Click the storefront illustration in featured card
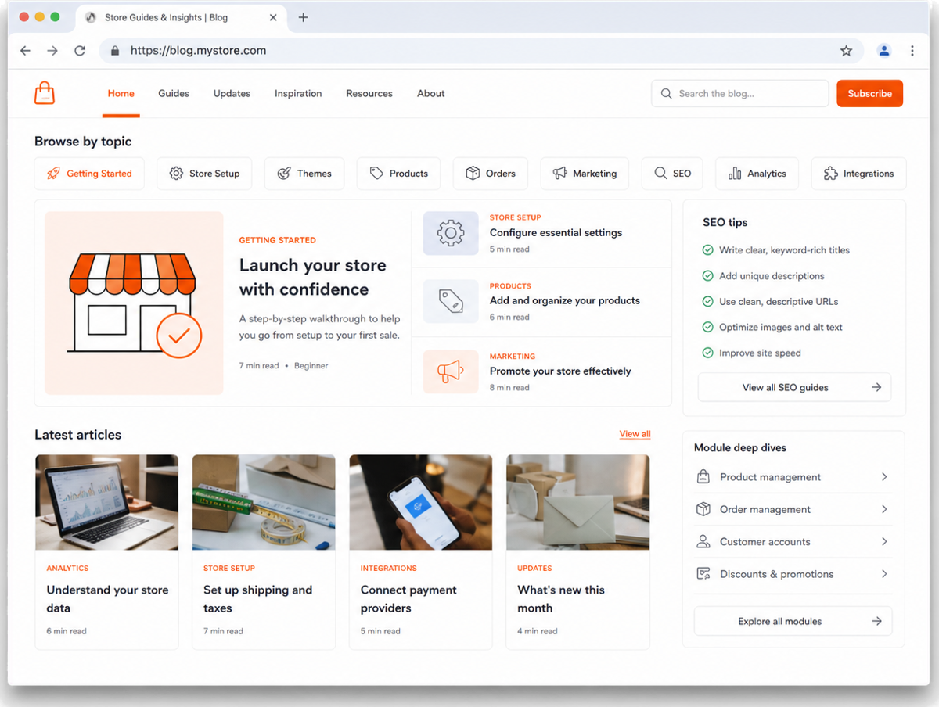This screenshot has width=939, height=707. pyautogui.click(x=134, y=303)
